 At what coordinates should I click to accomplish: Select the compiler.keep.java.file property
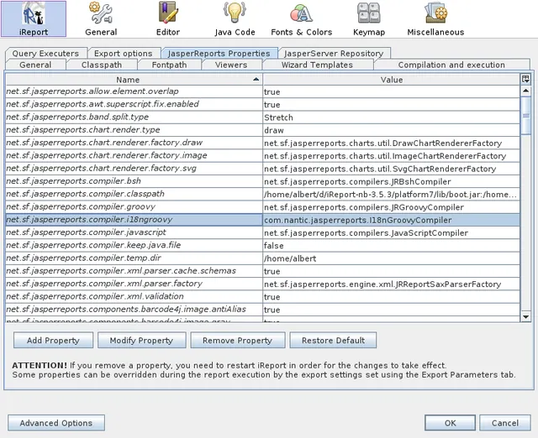(x=134, y=245)
